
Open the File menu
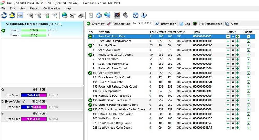pyautogui.click(x=3, y=8)
